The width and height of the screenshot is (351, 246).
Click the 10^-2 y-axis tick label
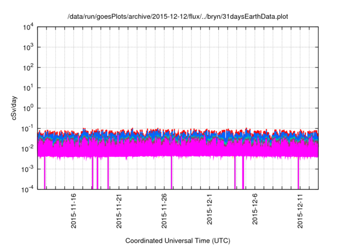point(27,149)
